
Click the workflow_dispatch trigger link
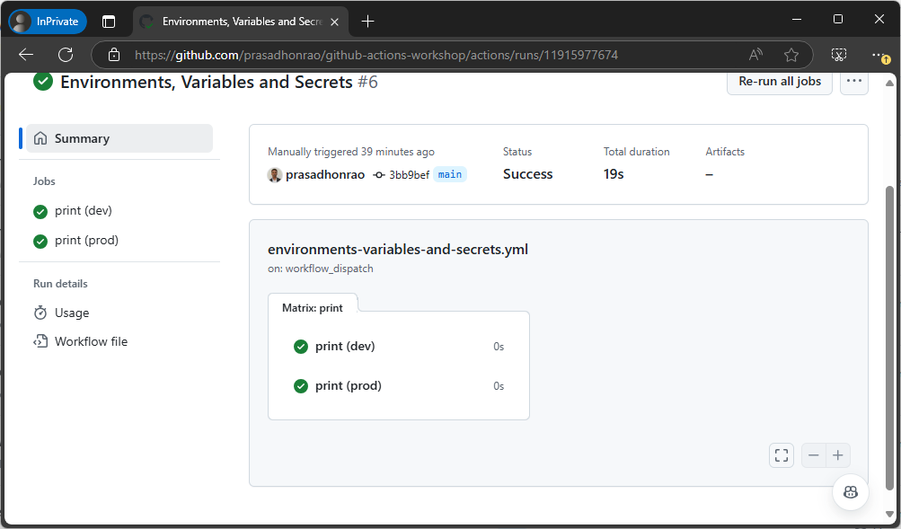[x=329, y=268]
